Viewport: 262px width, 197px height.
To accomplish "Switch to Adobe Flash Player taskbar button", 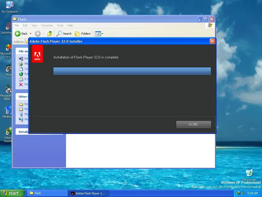I will 89,193.
